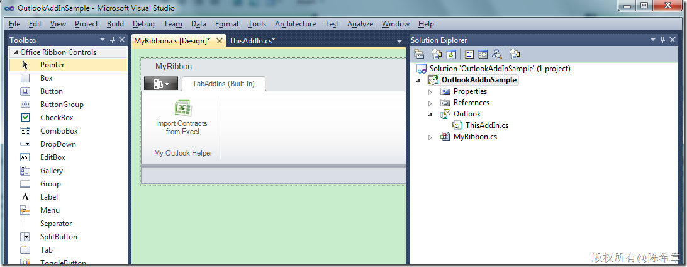
Task: Open Solution Explorer window position dropdown
Action: (x=653, y=40)
